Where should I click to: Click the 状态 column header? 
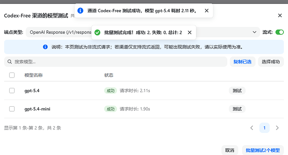109,75
